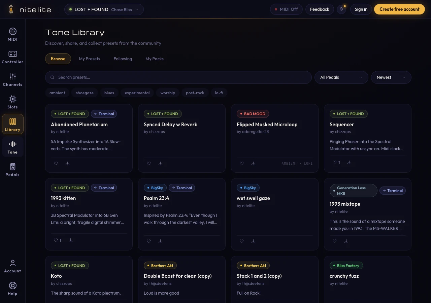Viewport: 431px width, 303px height.
Task: Switch to the My Presets tab
Action: [x=90, y=59]
